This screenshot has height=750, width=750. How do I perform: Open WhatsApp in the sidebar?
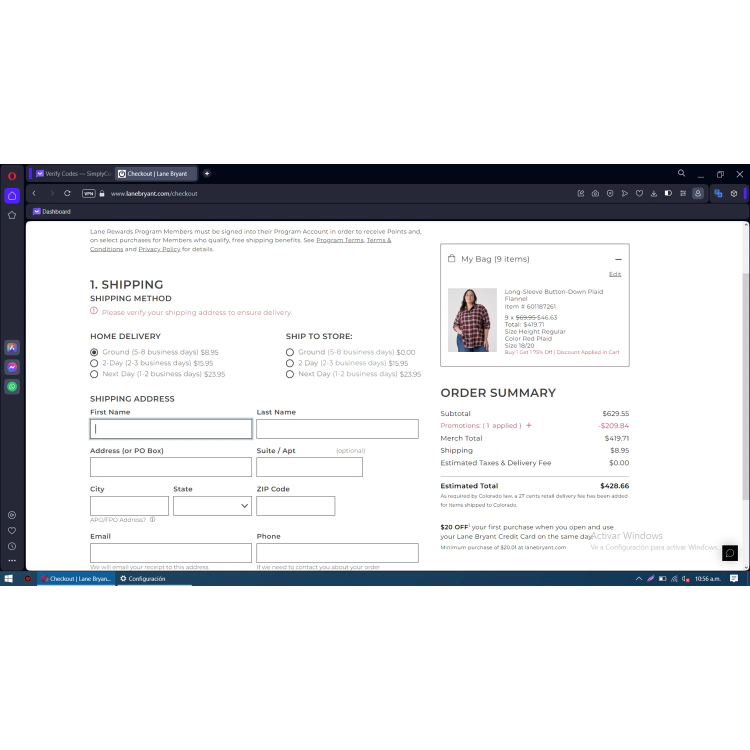[12, 386]
